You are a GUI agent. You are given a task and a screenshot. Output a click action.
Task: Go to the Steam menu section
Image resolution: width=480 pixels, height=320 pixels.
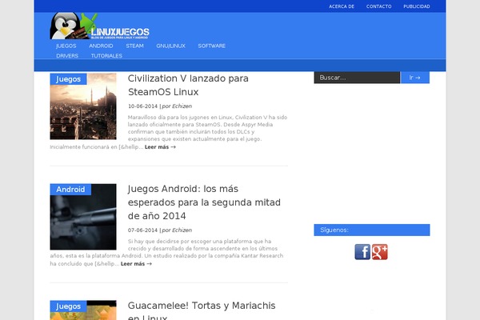[x=134, y=46]
